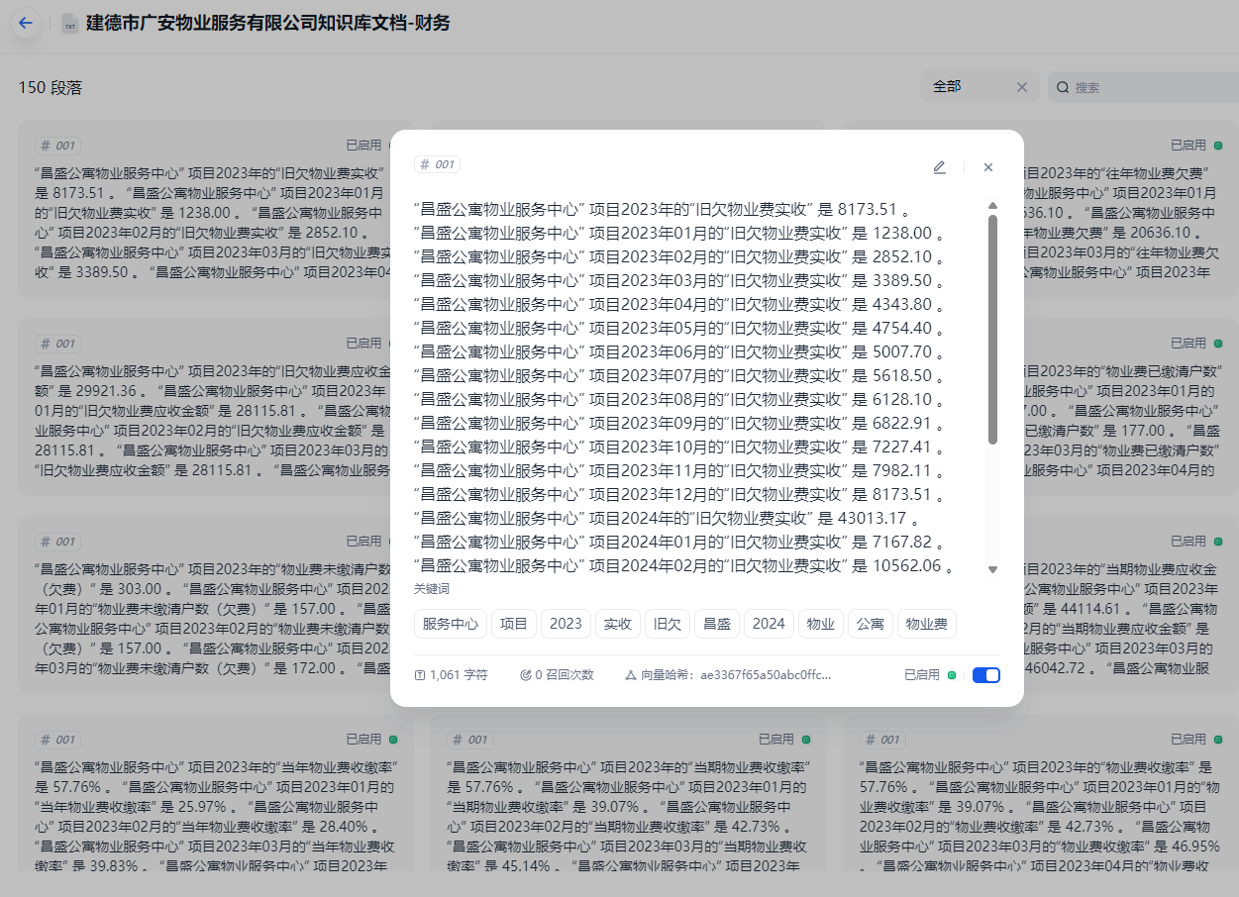
Task: Click the 150 段落 count label
Action: tap(50, 88)
